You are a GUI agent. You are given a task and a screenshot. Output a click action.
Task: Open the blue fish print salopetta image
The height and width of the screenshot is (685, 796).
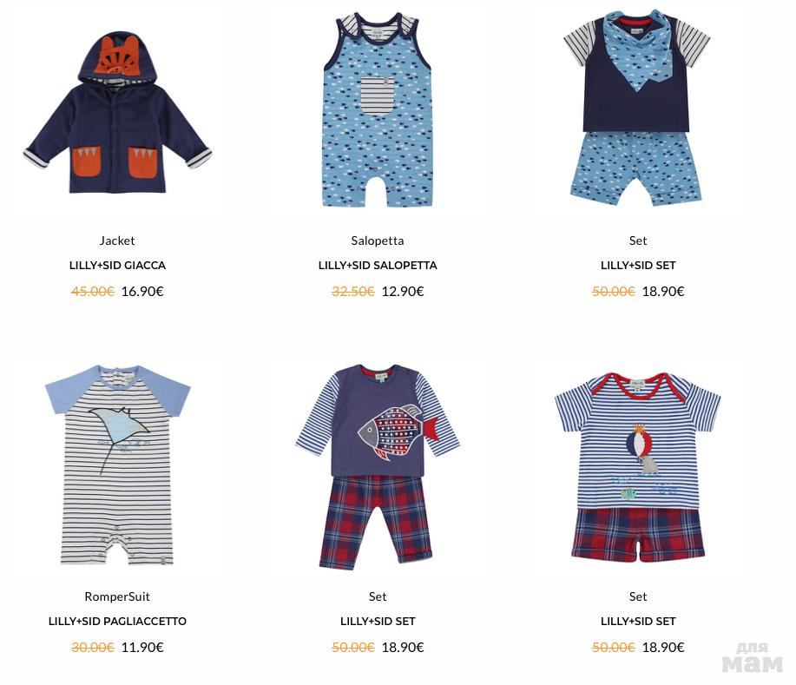(x=378, y=109)
